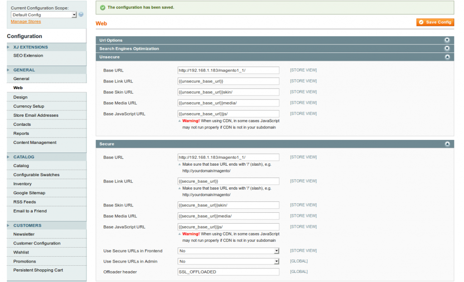Expand Search Engines Optimization arrow icon

tap(447, 48)
